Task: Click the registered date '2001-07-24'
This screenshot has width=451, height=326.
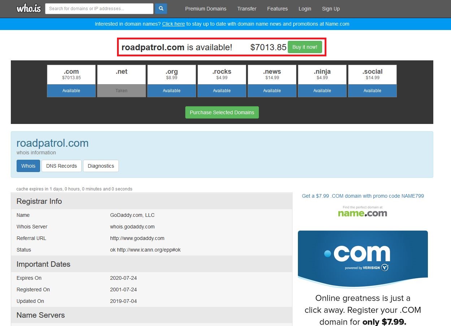Action: pos(123,289)
